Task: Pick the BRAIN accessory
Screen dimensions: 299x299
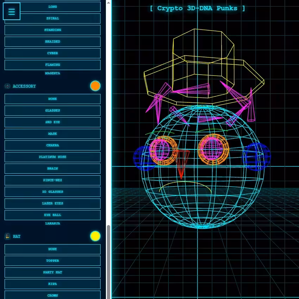Action: (x=52, y=169)
